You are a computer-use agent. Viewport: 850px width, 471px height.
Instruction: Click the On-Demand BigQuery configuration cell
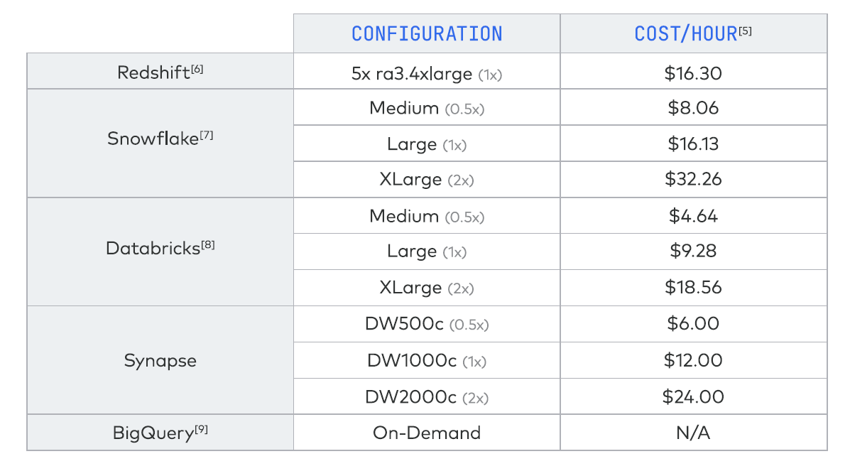(427, 433)
